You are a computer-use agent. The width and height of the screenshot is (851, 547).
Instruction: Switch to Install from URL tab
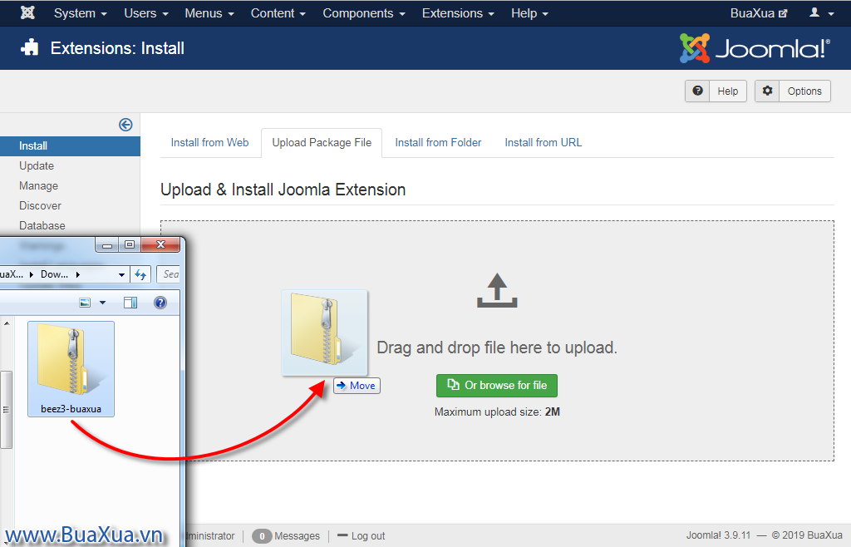click(x=544, y=143)
